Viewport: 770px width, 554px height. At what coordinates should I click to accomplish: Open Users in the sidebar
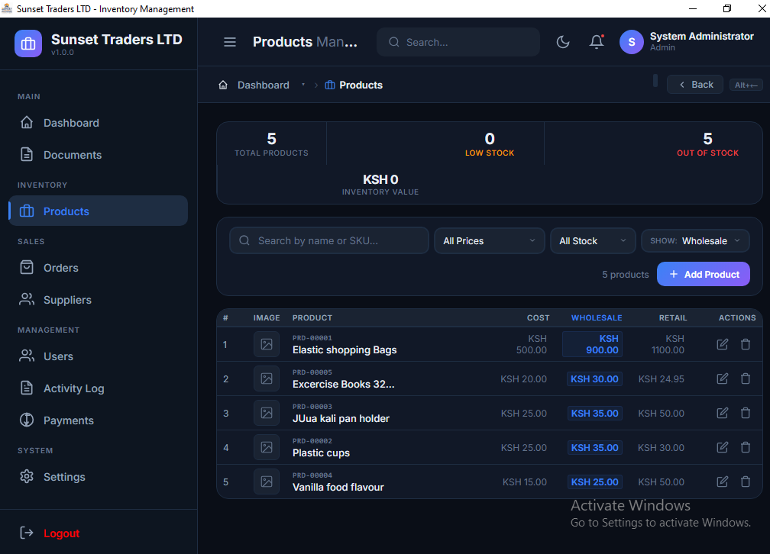(99, 356)
